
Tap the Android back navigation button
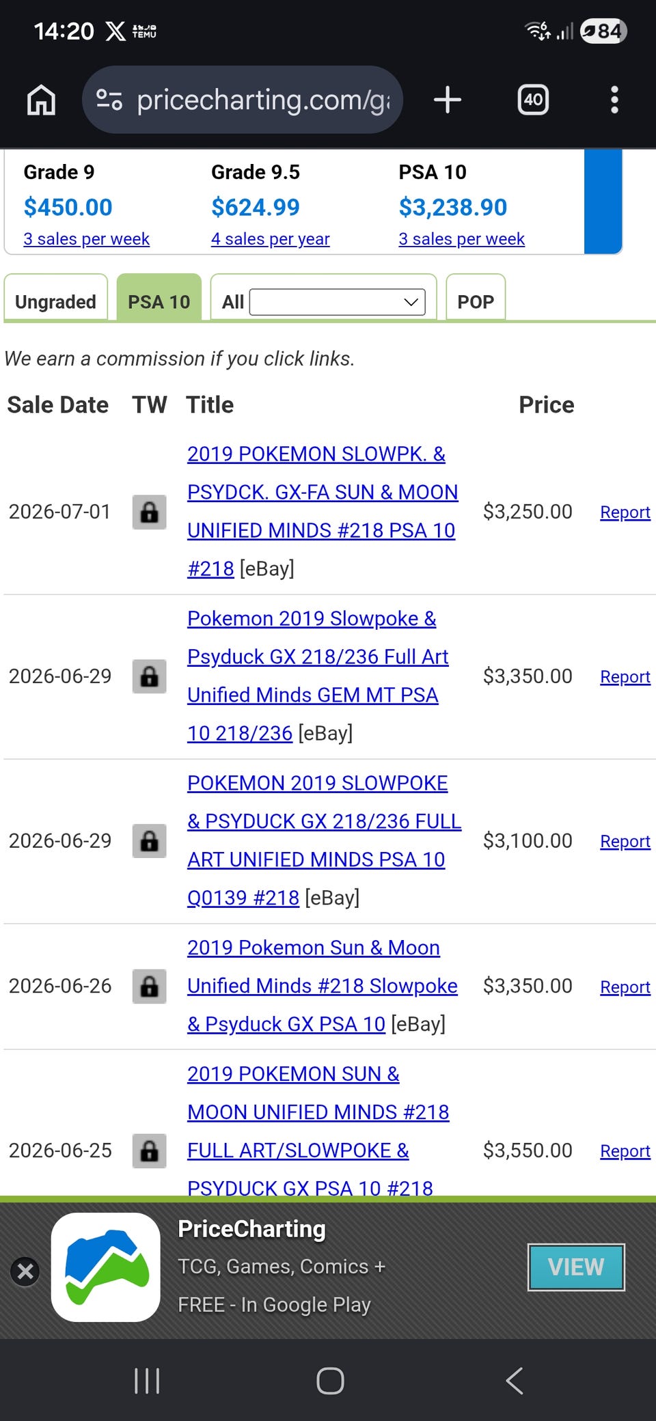pos(515,1381)
